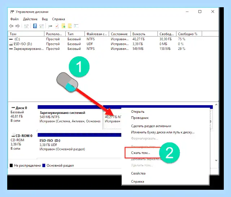This screenshot has width=231, height=197.
Task: Click the CD-ROM 0 drive icon
Action: point(13,135)
